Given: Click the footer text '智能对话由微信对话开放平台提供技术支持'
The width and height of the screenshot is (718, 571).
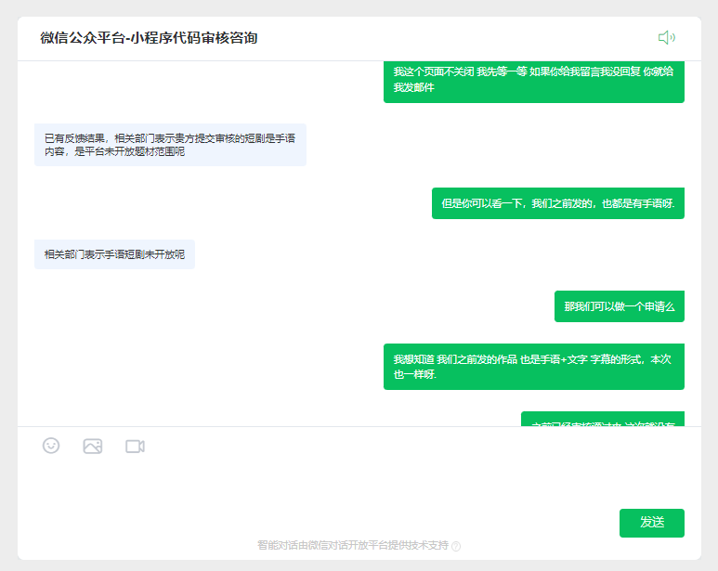Looking at the screenshot, I should click(353, 545).
